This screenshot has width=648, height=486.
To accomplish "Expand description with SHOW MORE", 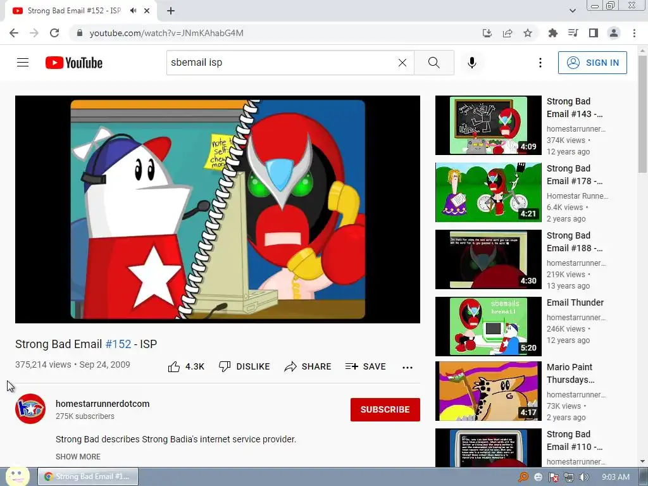I will point(78,457).
